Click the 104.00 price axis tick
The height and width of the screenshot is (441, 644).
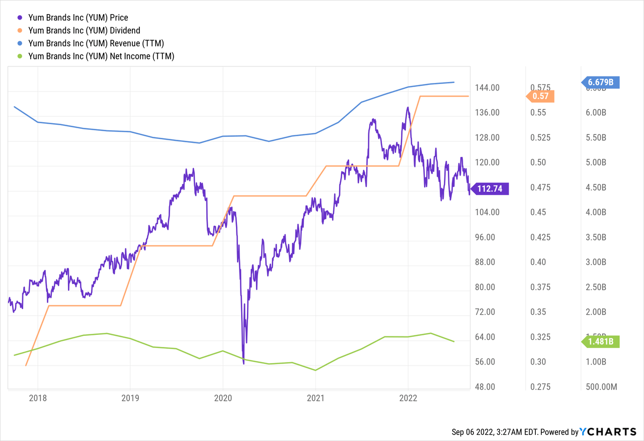tap(488, 212)
